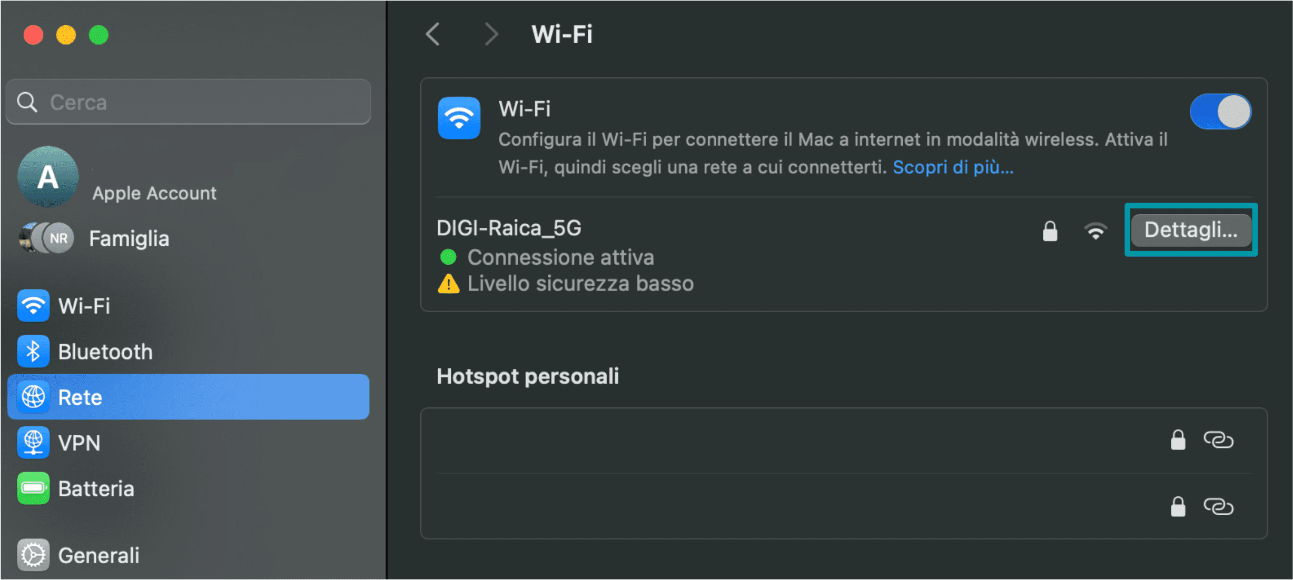Click the large blue Wi-Fi icon
Screen dimensions: 1293x580
click(x=459, y=118)
